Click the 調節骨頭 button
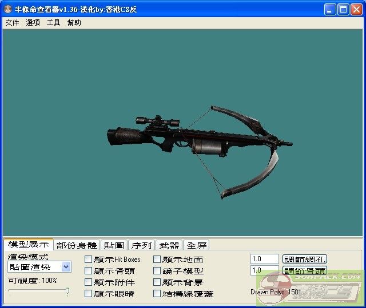Screen dimensions: 366x308 [x=305, y=271]
